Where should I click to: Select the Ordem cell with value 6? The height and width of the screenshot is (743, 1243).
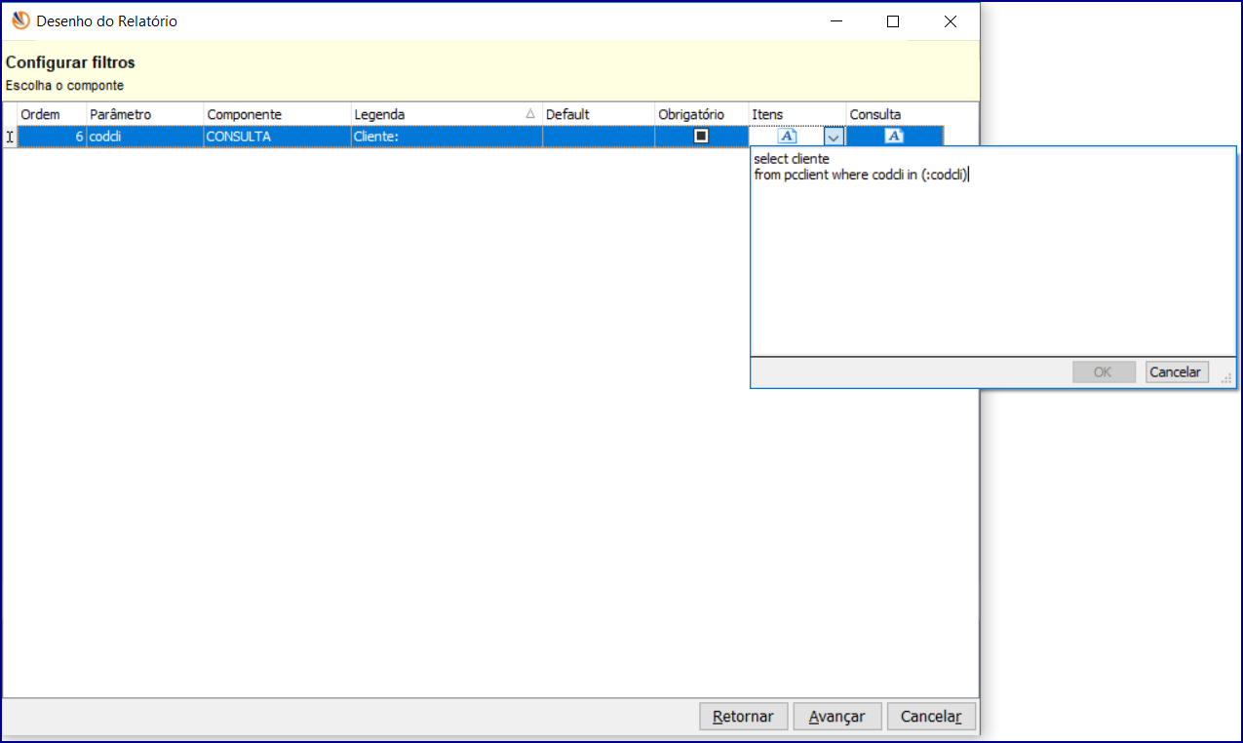(52, 137)
